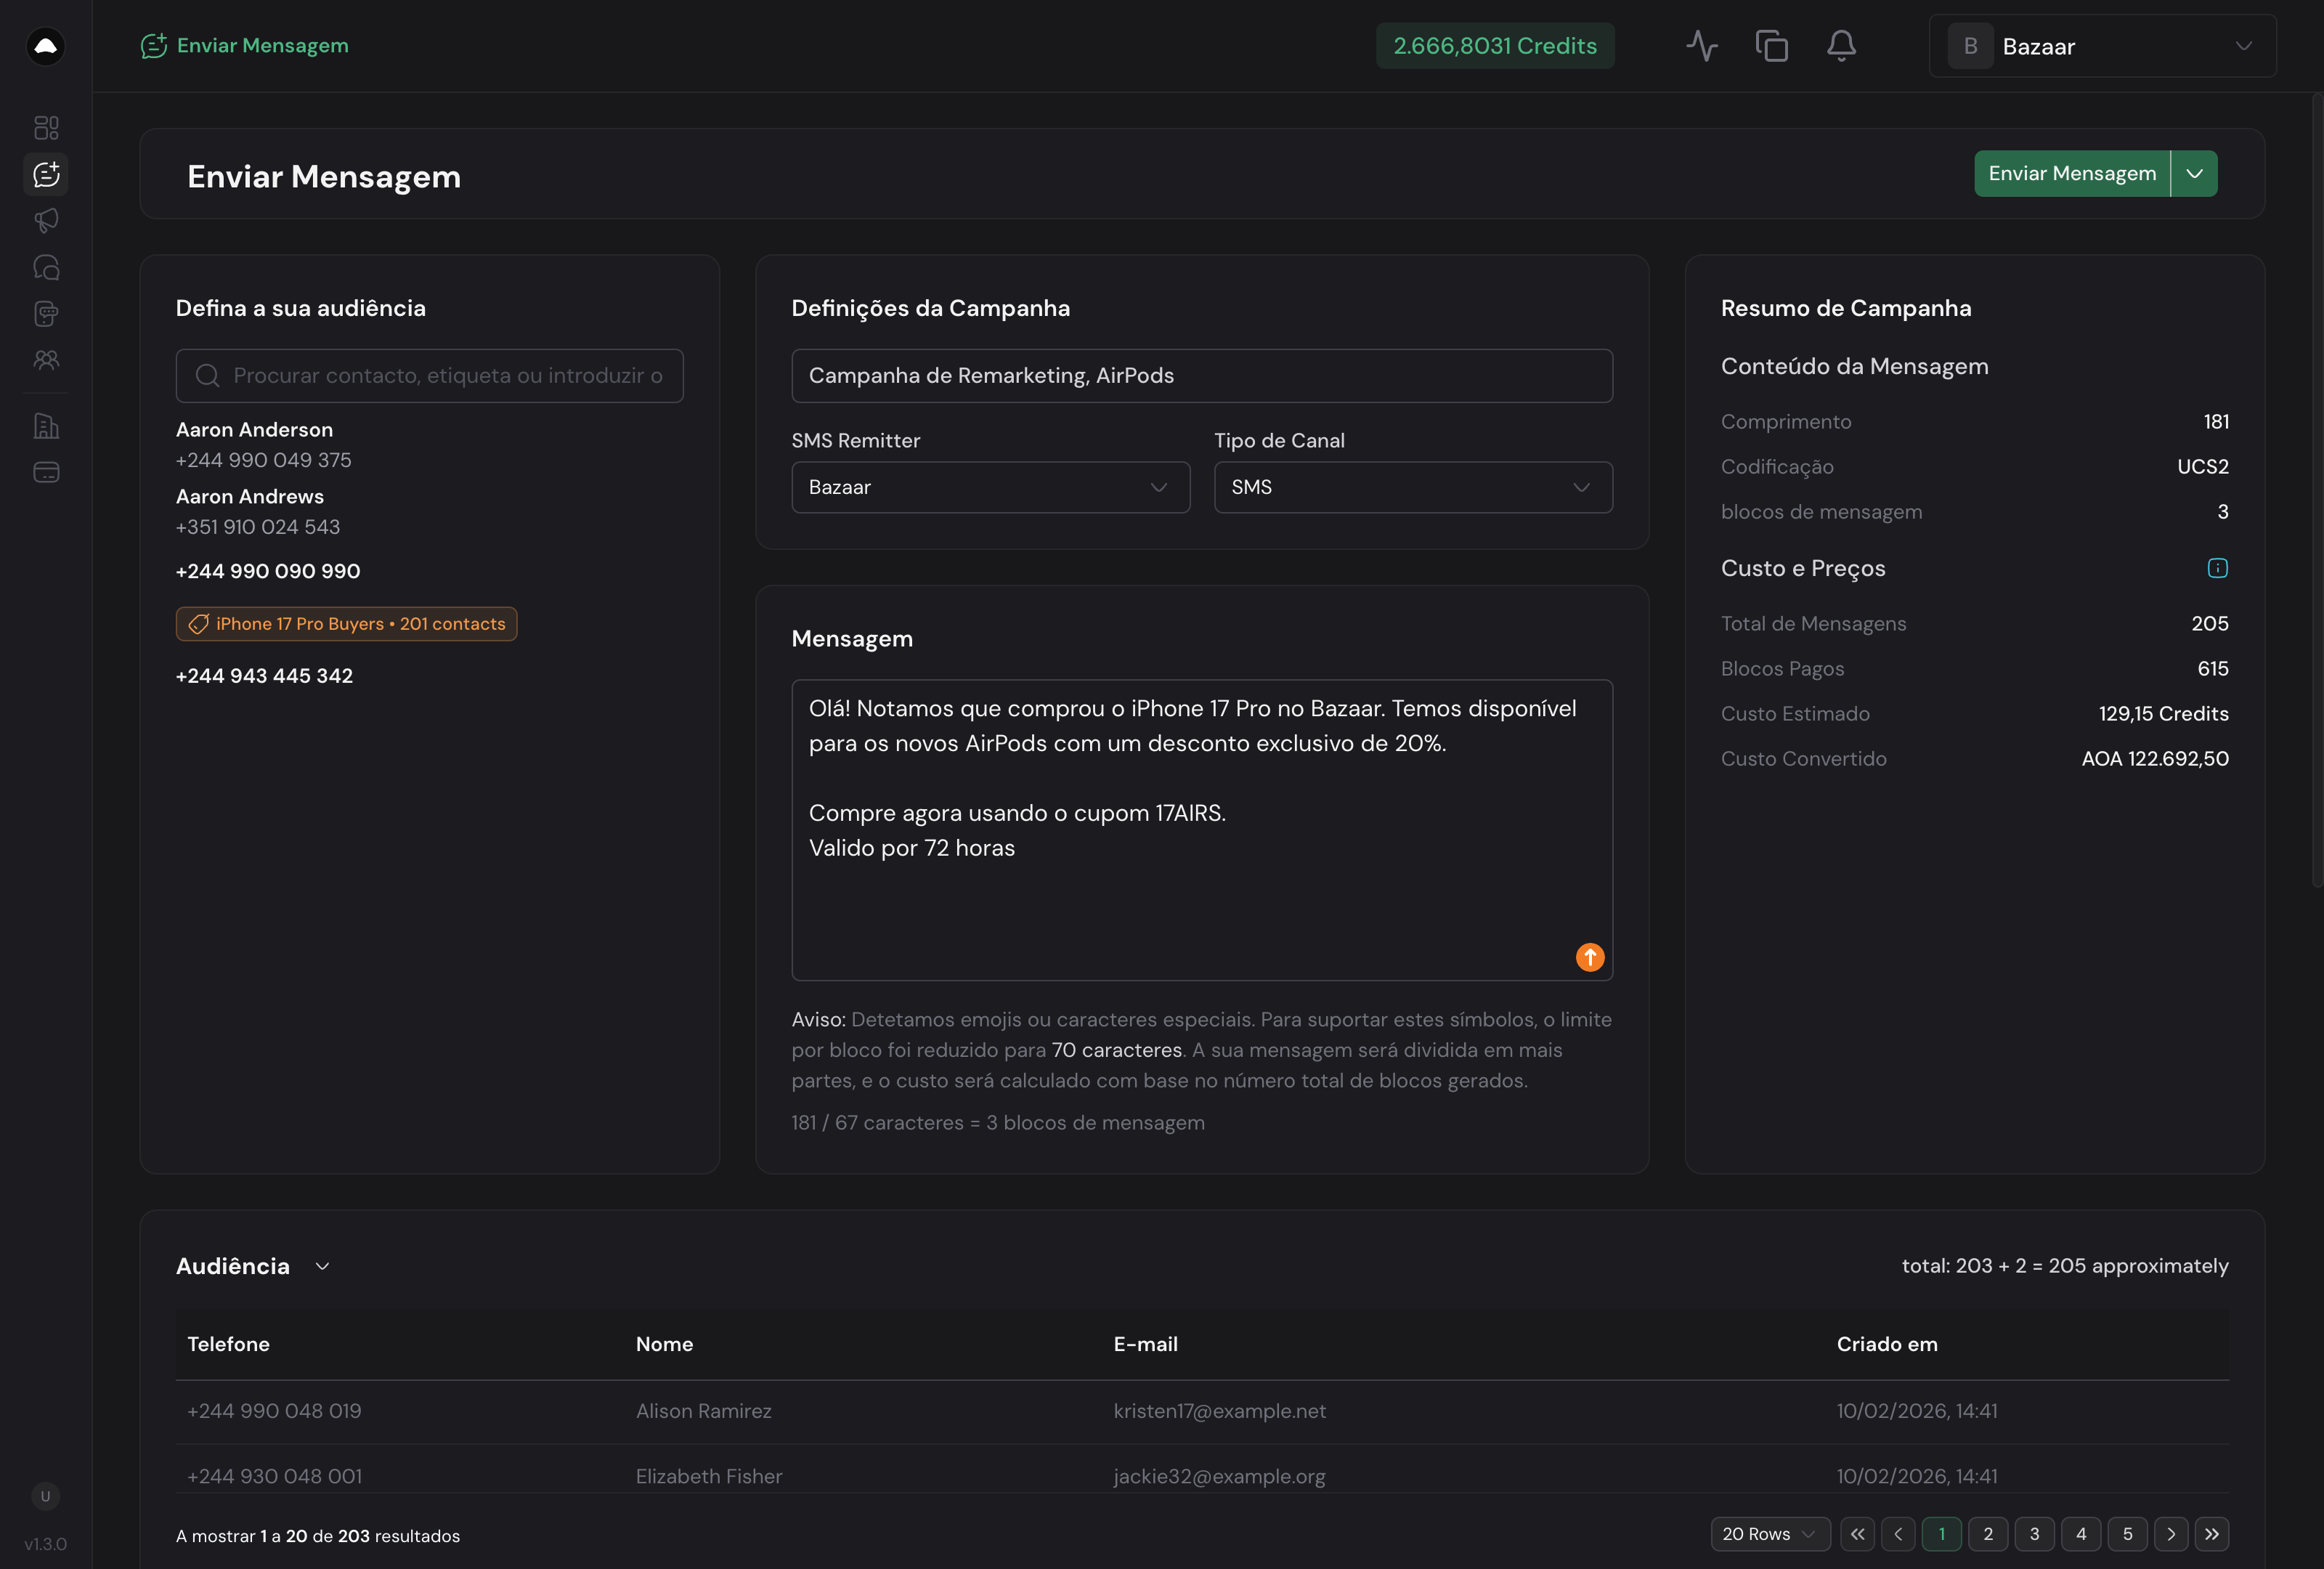Go to previous page of audience table
This screenshot has height=1569, width=2324.
[1898, 1534]
